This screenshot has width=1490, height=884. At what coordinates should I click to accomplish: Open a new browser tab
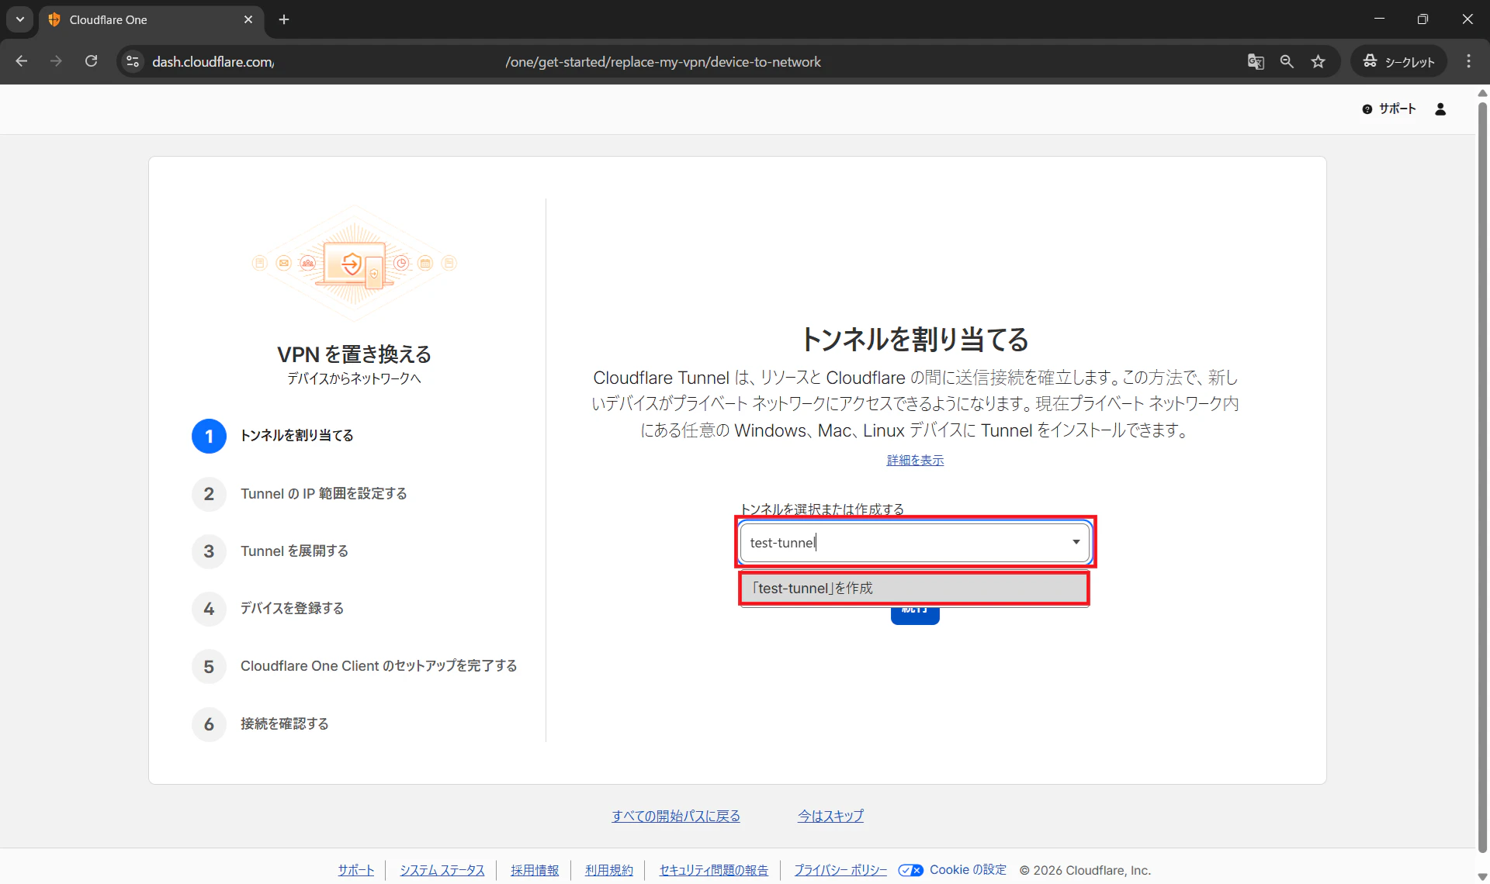[x=284, y=19]
